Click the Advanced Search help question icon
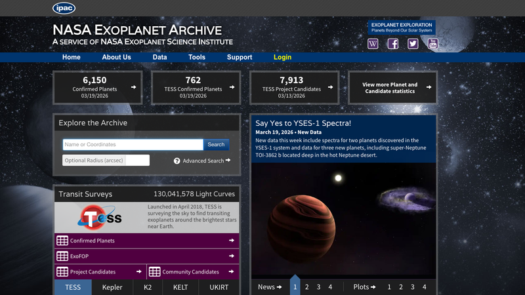Screen dimensions: 525x295 (x=177, y=161)
